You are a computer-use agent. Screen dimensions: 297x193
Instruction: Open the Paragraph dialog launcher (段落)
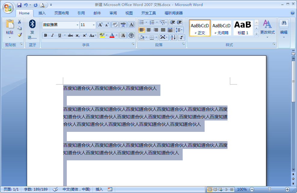(183, 44)
